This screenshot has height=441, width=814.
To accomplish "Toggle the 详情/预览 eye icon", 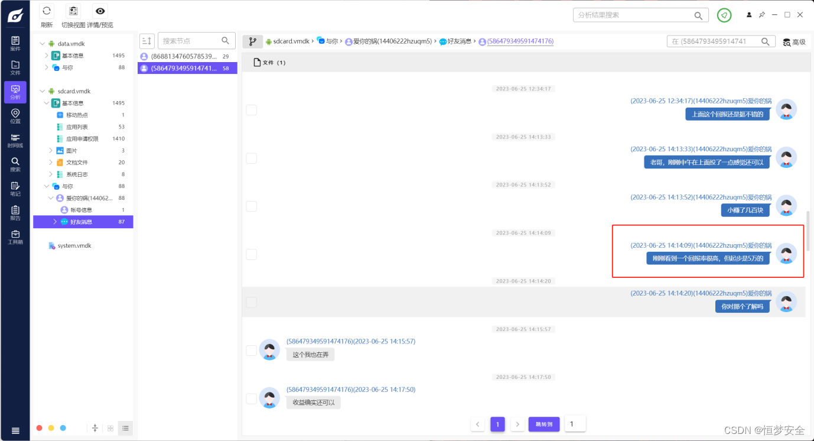I will [100, 11].
